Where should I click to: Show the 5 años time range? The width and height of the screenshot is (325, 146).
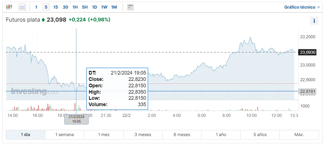click(260, 135)
